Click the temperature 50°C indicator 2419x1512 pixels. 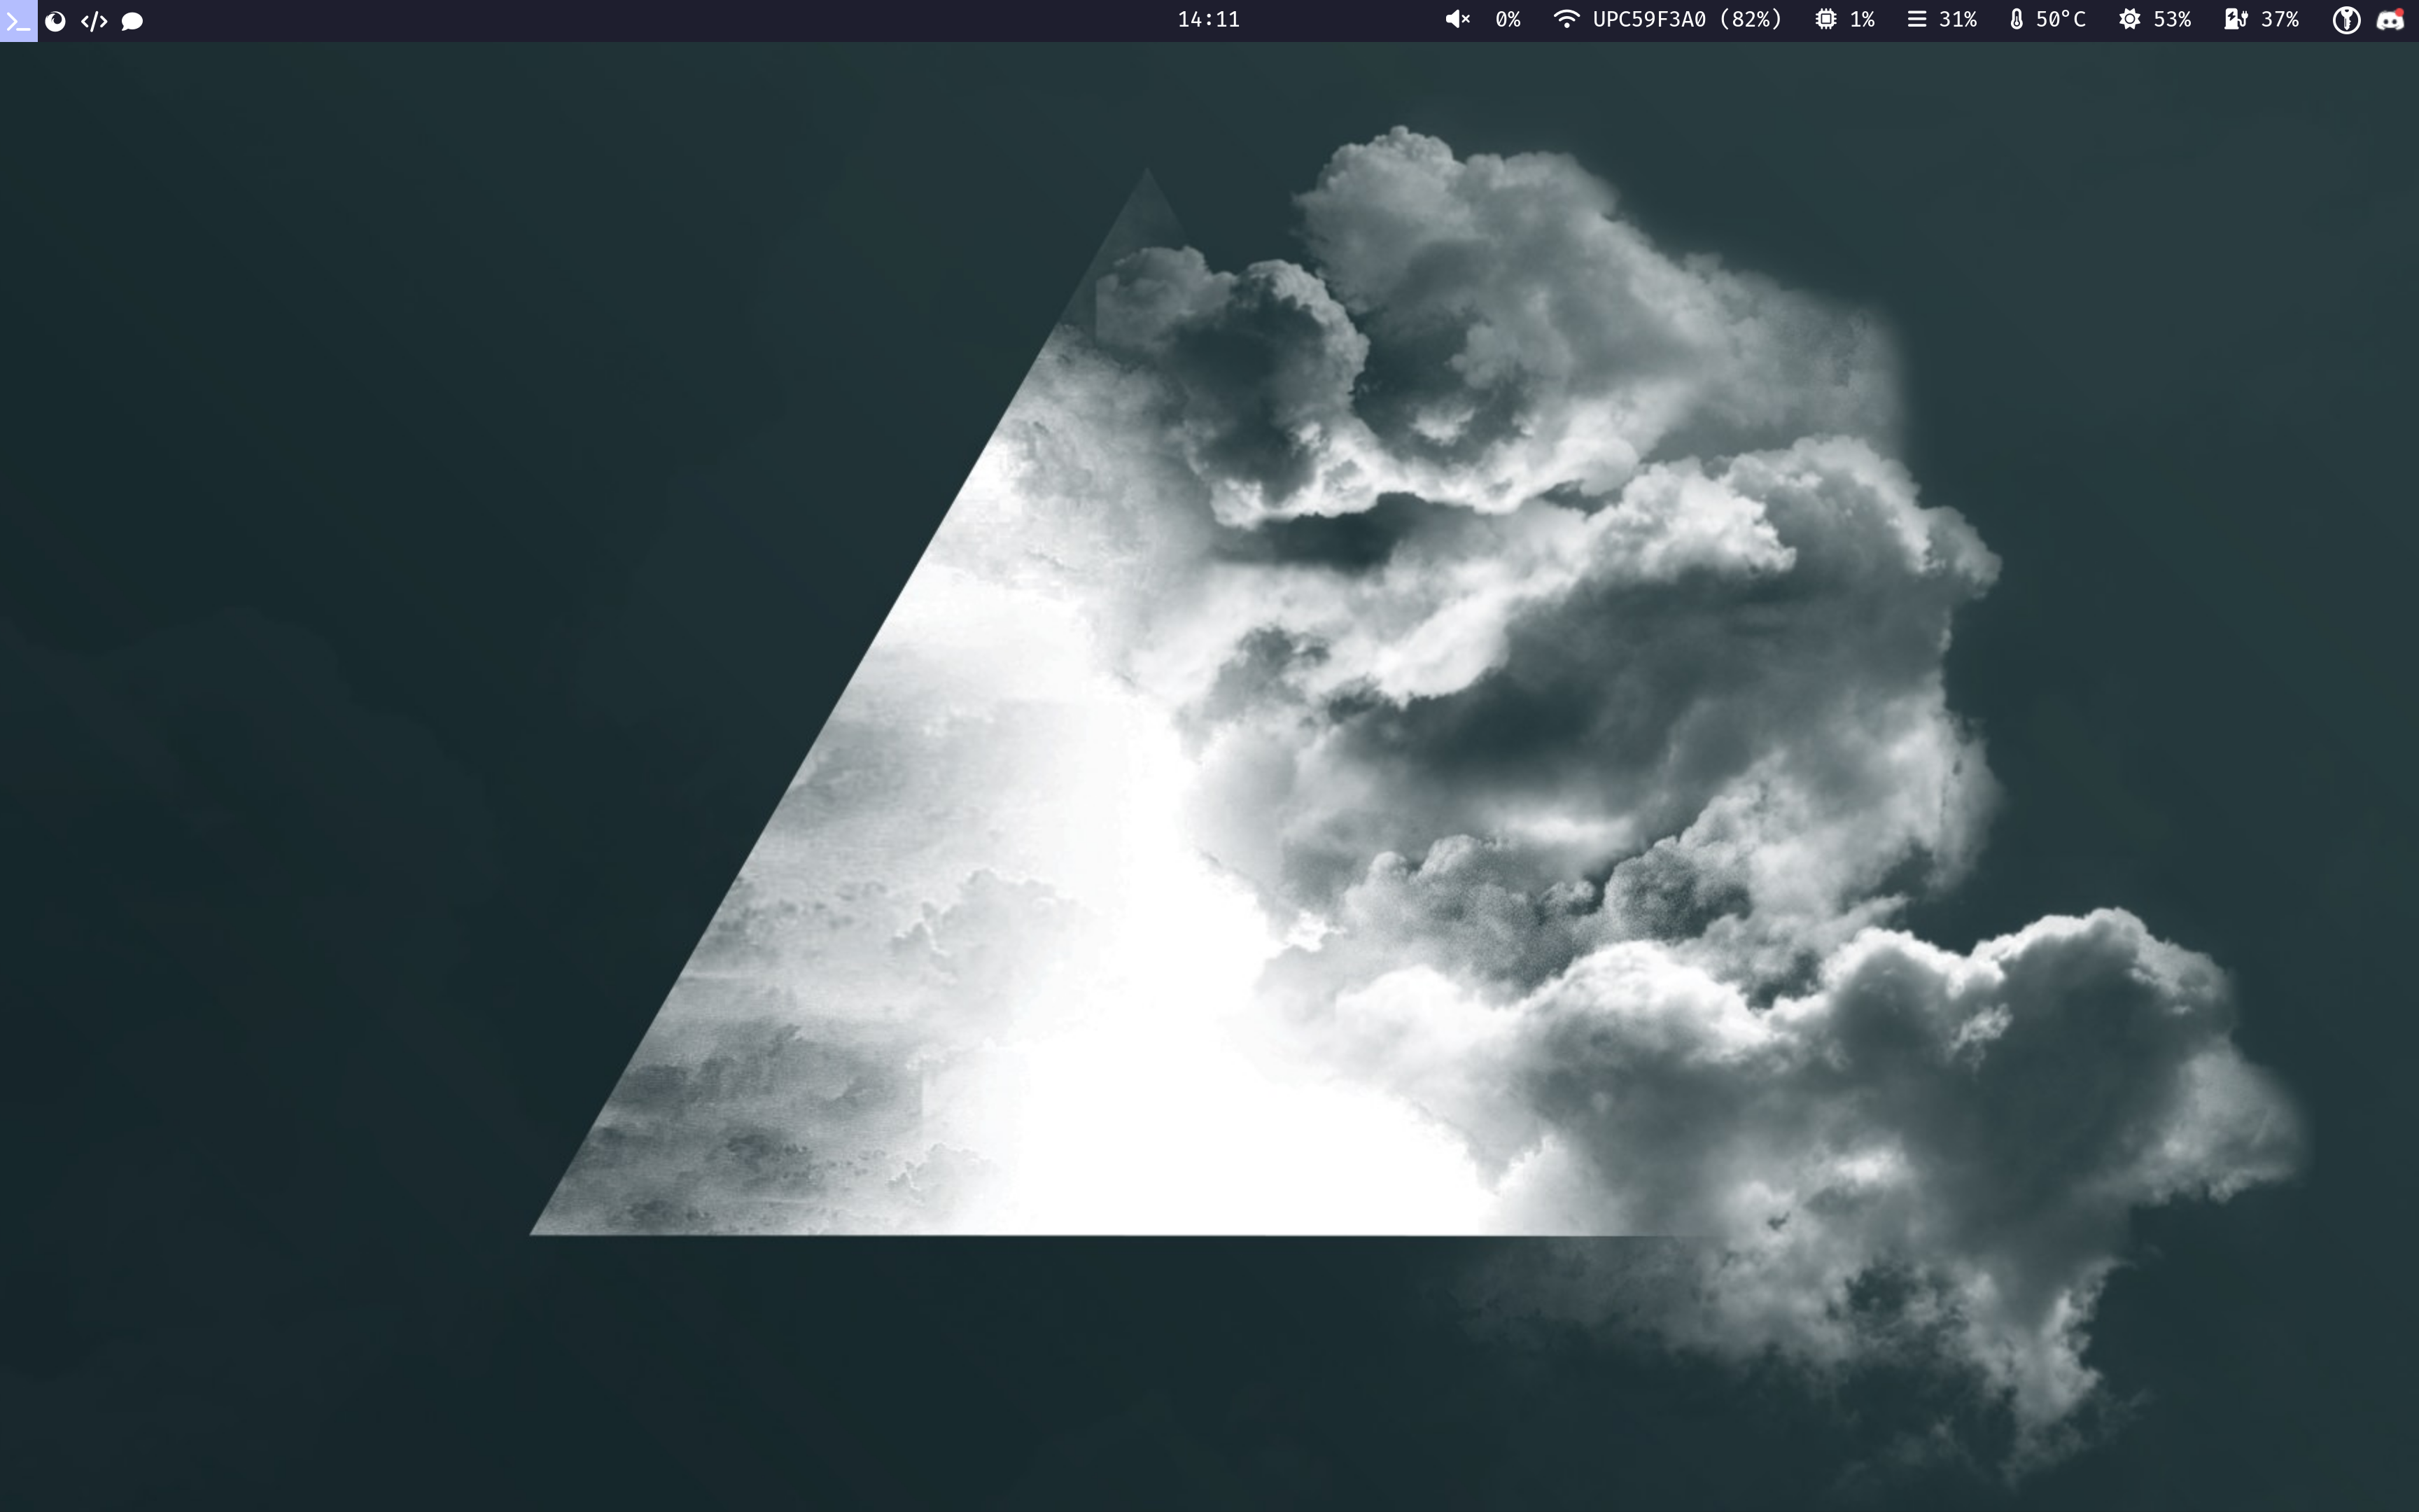tap(2055, 19)
